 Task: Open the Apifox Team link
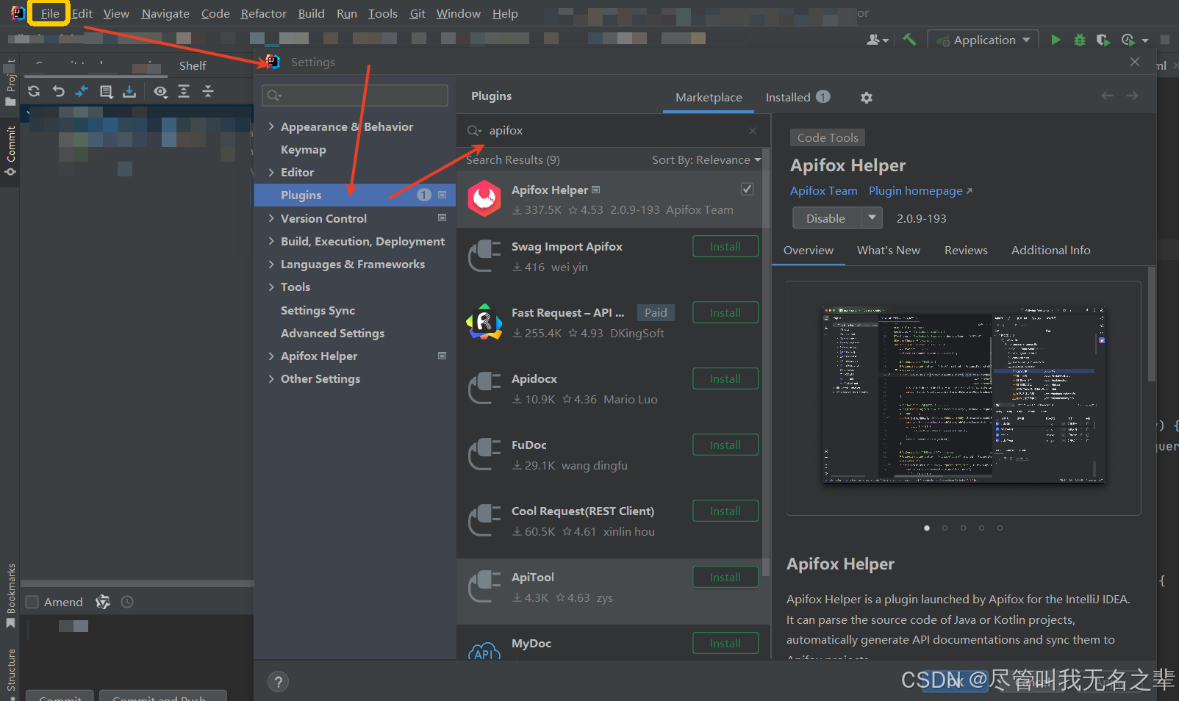pos(823,191)
